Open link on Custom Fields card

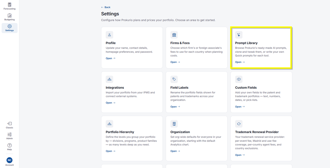[240, 107]
